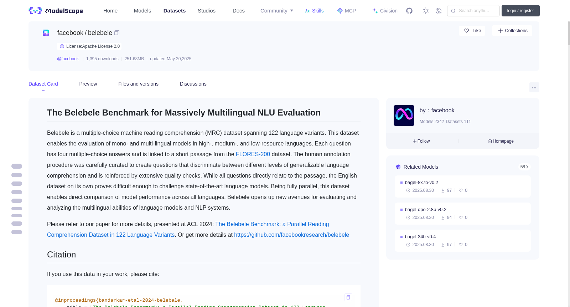Image resolution: width=570 pixels, height=307 pixels.
Task: Click the heart icon in Like button
Action: pos(467,31)
